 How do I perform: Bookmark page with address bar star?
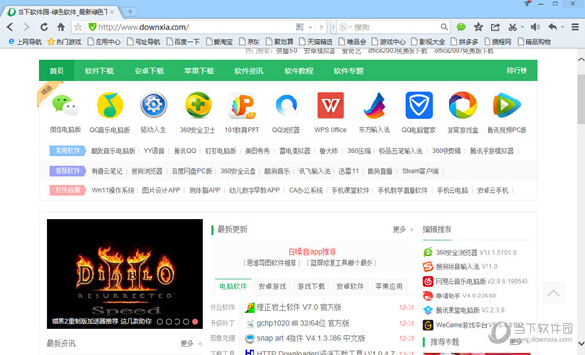pos(78,27)
